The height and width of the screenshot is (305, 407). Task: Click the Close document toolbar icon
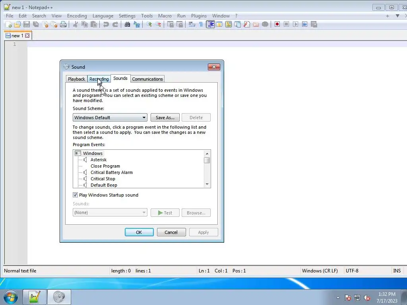click(45, 24)
